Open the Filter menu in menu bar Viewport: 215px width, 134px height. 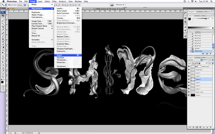[54, 1]
